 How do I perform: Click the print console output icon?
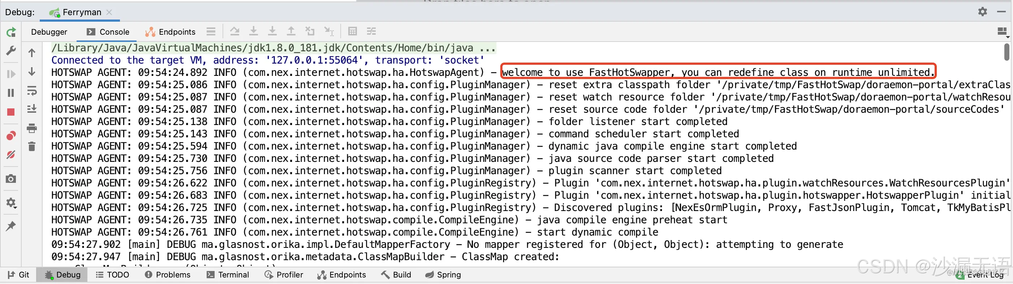[x=32, y=128]
